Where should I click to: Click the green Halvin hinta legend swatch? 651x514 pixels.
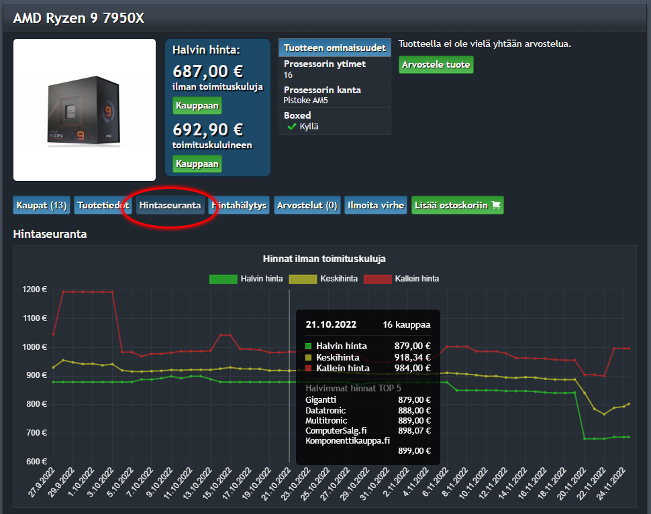[x=223, y=279]
